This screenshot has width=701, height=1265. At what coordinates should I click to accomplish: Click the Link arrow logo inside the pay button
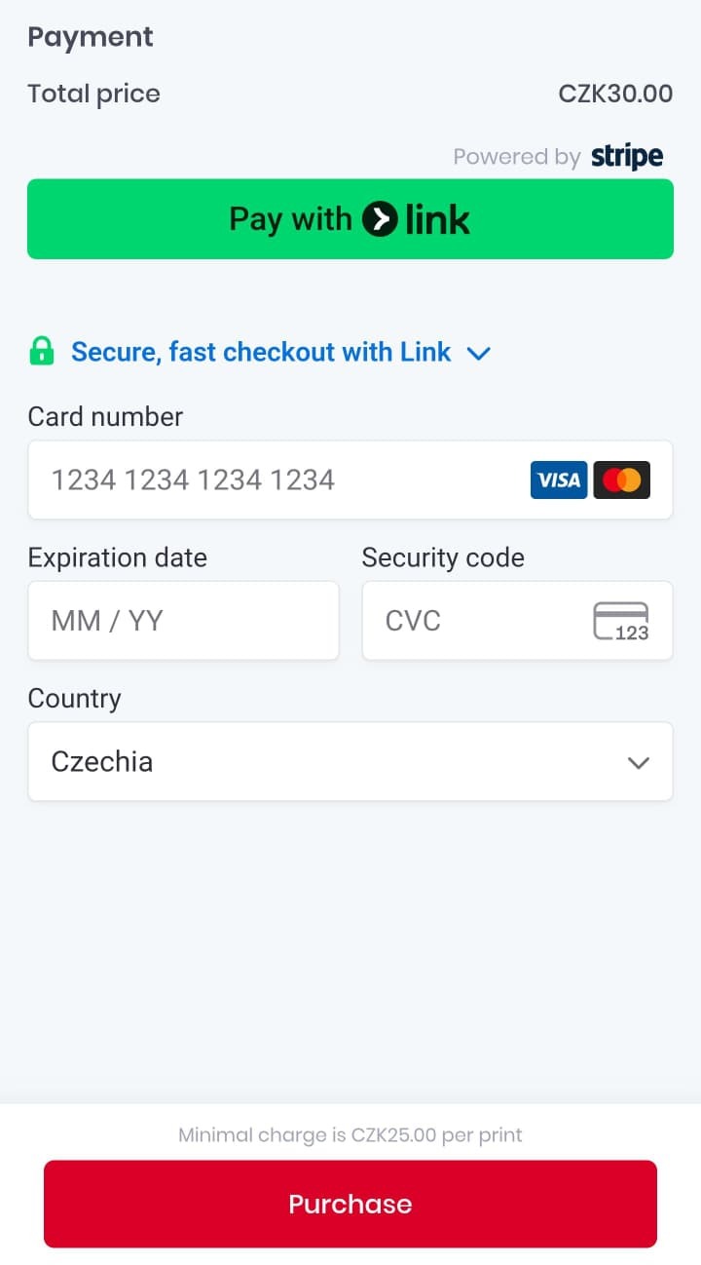(x=382, y=218)
